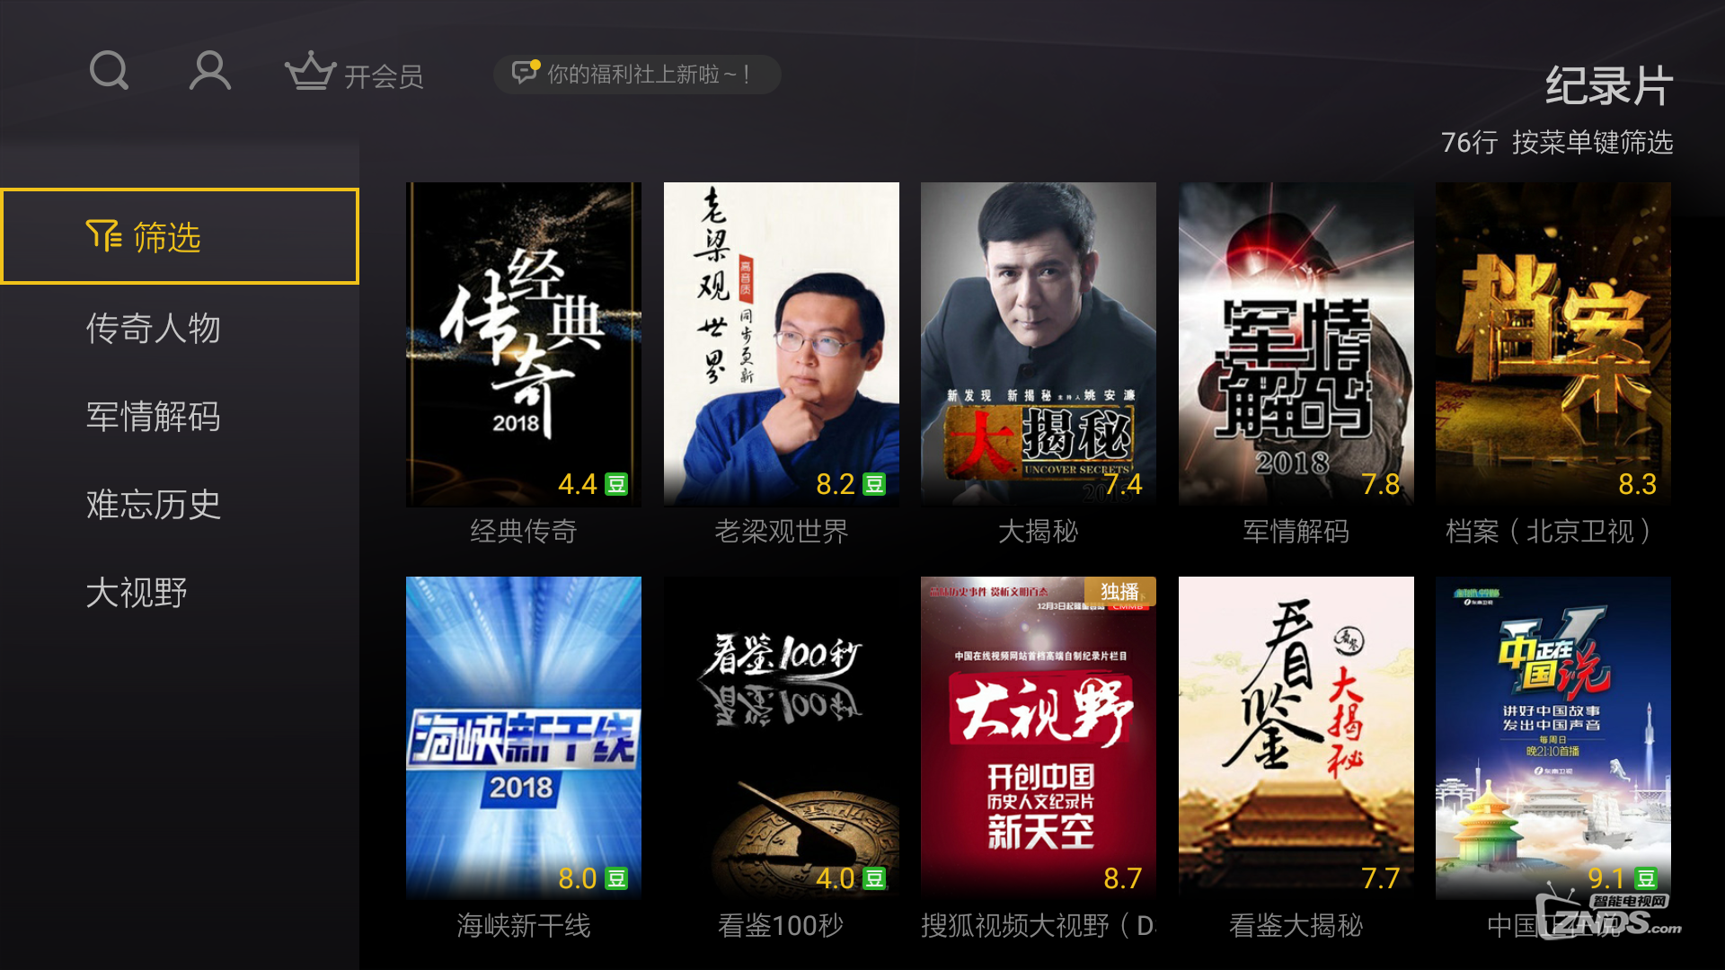Open the 看鉴100秒 poster
The image size is (1725, 970).
(782, 738)
